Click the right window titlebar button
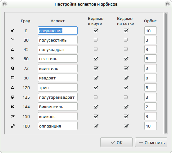172x153 pixels. click(168, 4)
